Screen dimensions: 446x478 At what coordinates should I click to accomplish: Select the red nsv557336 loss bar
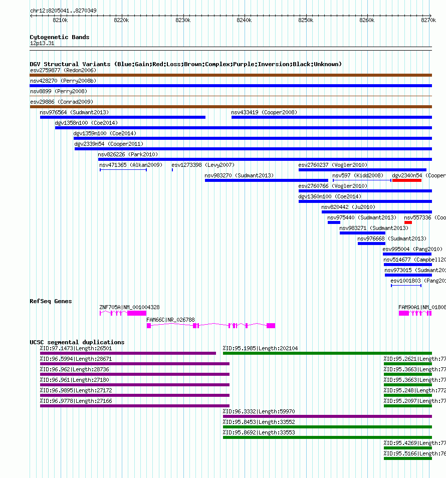[x=408, y=222]
